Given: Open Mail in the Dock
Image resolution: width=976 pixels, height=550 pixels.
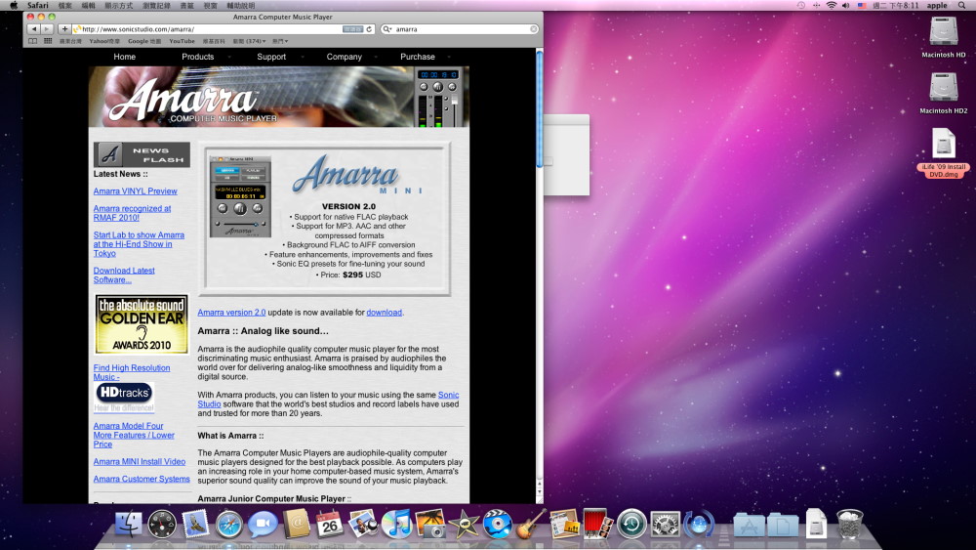Looking at the screenshot, I should click(195, 524).
